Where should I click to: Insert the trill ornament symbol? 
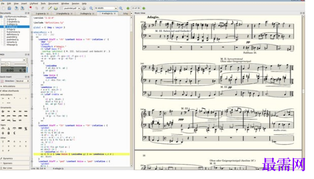3,111
